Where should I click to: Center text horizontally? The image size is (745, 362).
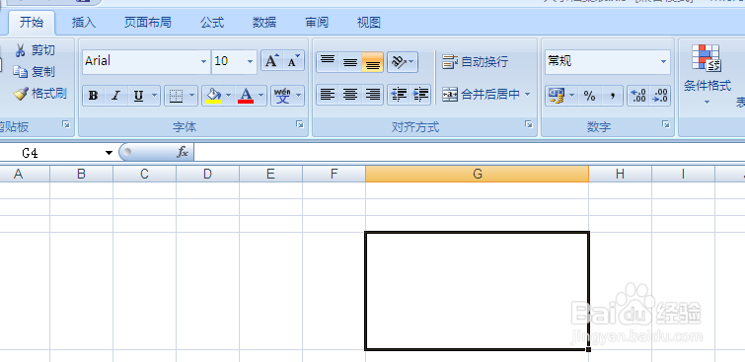point(350,95)
